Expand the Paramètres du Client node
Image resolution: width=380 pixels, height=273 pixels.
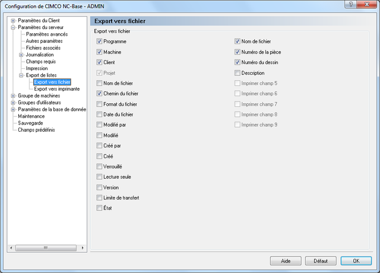click(13, 21)
